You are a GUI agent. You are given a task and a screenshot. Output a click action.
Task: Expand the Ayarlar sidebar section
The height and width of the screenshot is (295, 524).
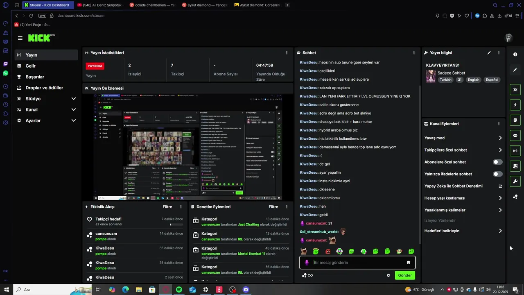pos(46,120)
